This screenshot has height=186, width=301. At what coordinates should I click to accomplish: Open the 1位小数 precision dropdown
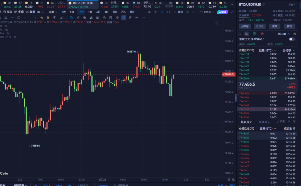coord(284,34)
